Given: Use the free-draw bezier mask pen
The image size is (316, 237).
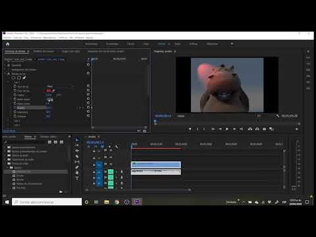Looking at the screenshot, I should 24,78.
